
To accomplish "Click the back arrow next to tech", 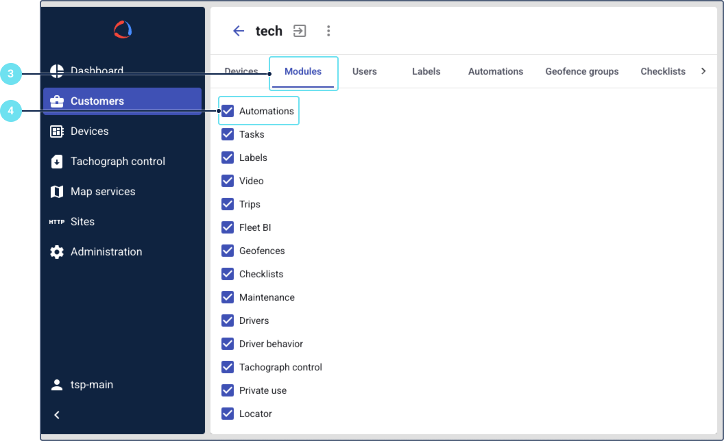I will [239, 31].
